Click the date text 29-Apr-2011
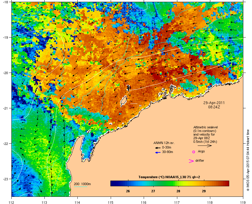The width and height of the screenshot is (252, 204). 214,103
